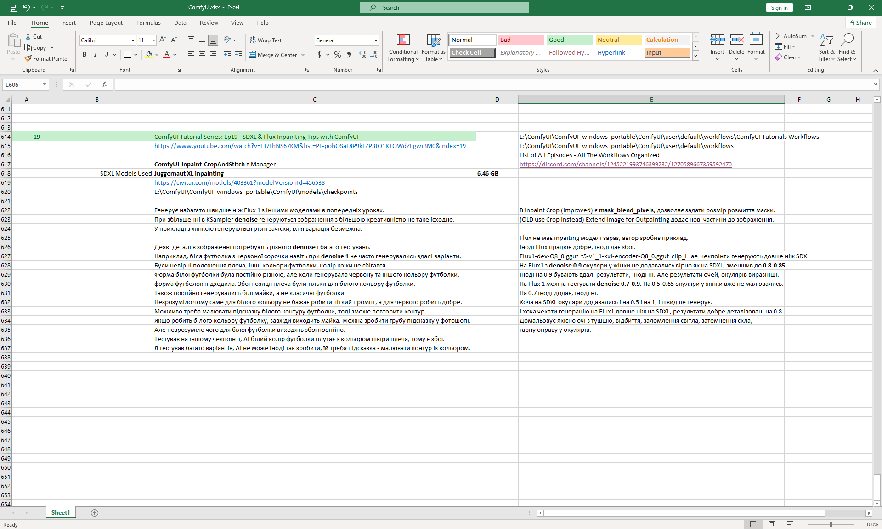Add a new sheet with plus icon
The height and width of the screenshot is (529, 882).
point(95,513)
